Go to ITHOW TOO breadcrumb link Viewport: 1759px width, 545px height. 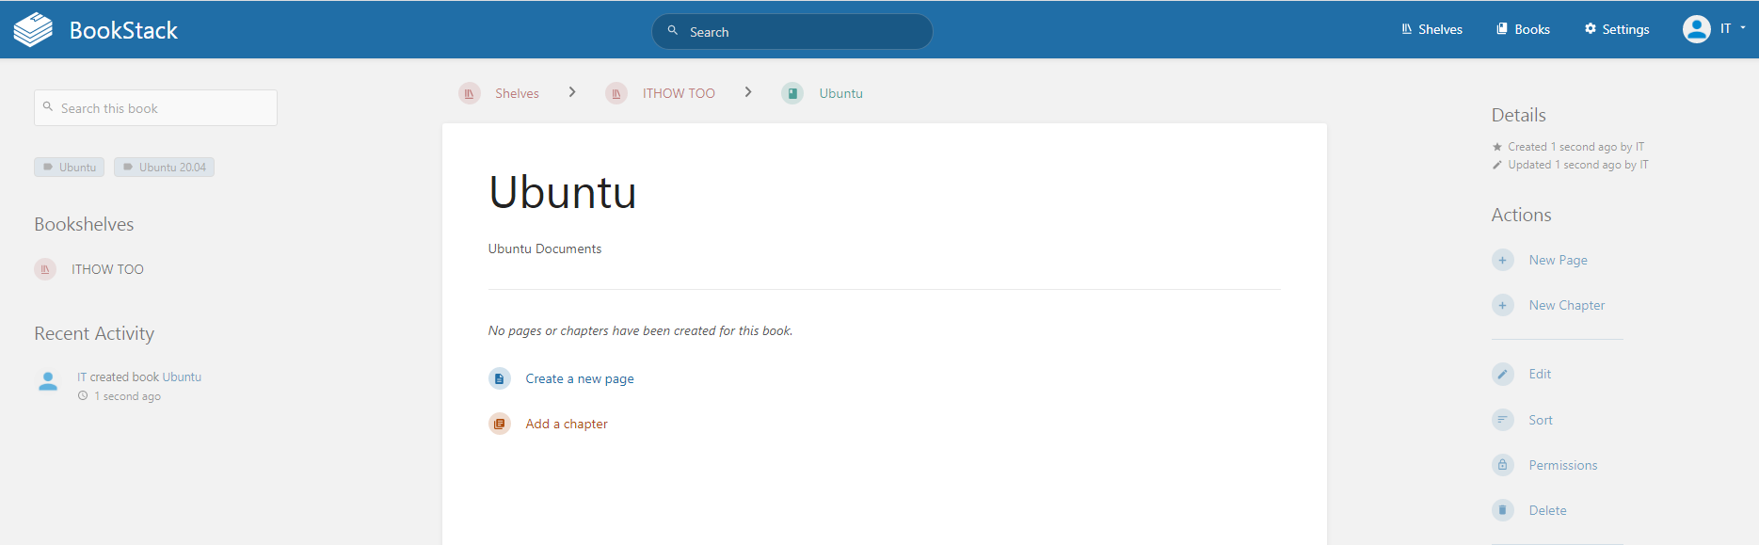click(679, 93)
